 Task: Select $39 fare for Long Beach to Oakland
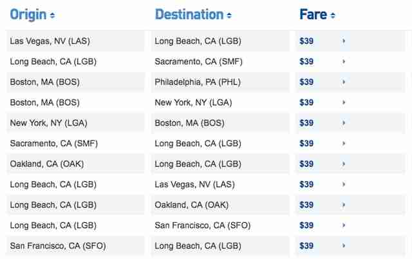pos(306,205)
